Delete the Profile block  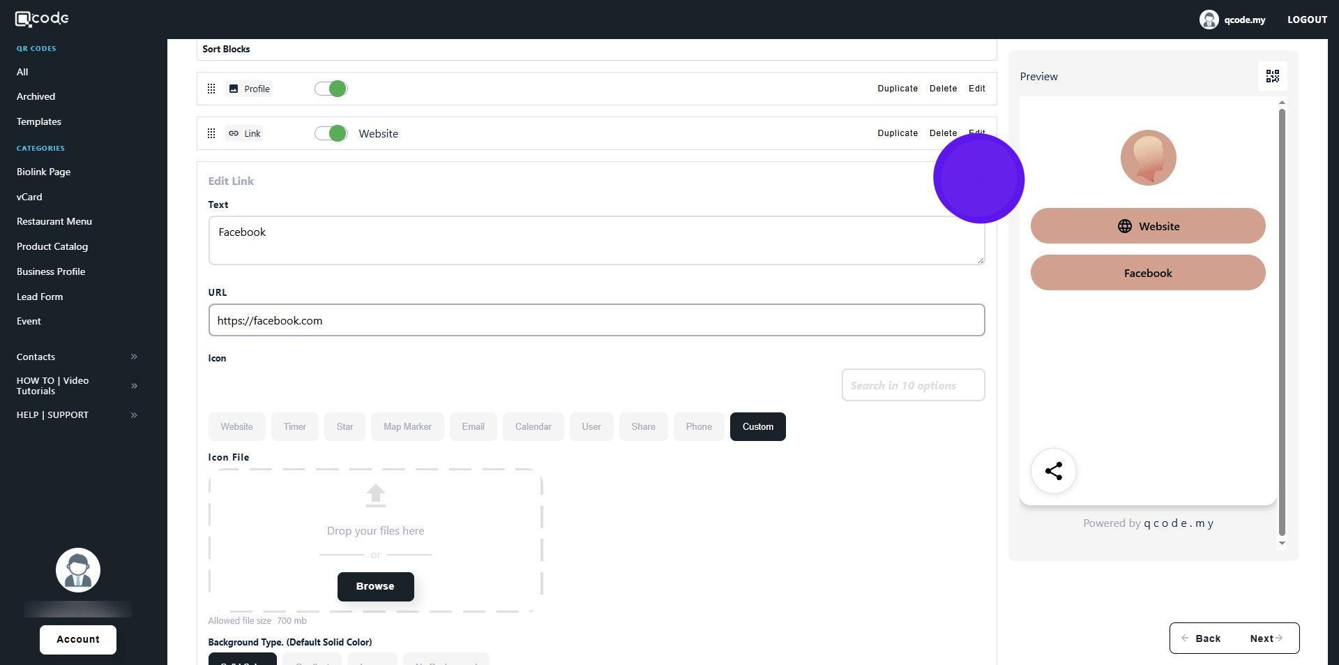pos(943,89)
